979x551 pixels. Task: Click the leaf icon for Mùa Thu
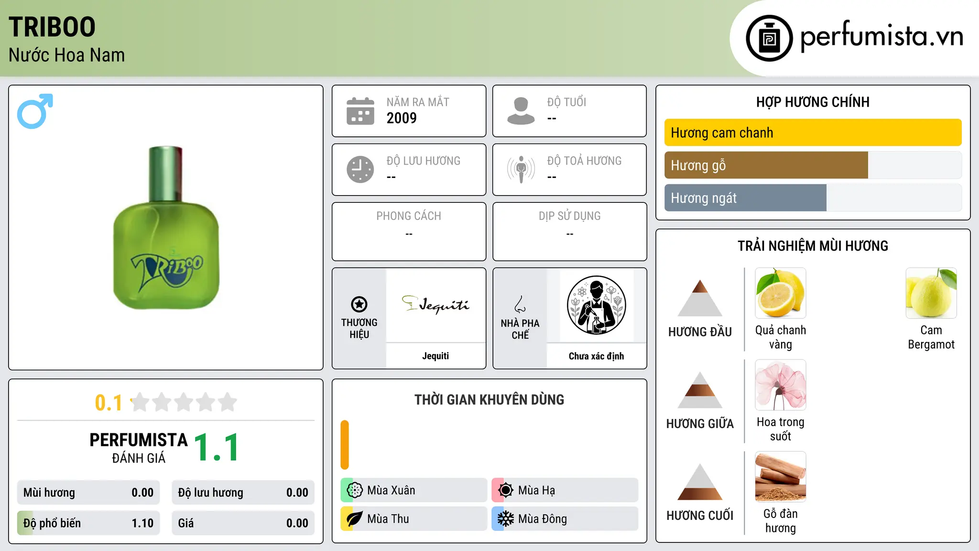tap(355, 519)
